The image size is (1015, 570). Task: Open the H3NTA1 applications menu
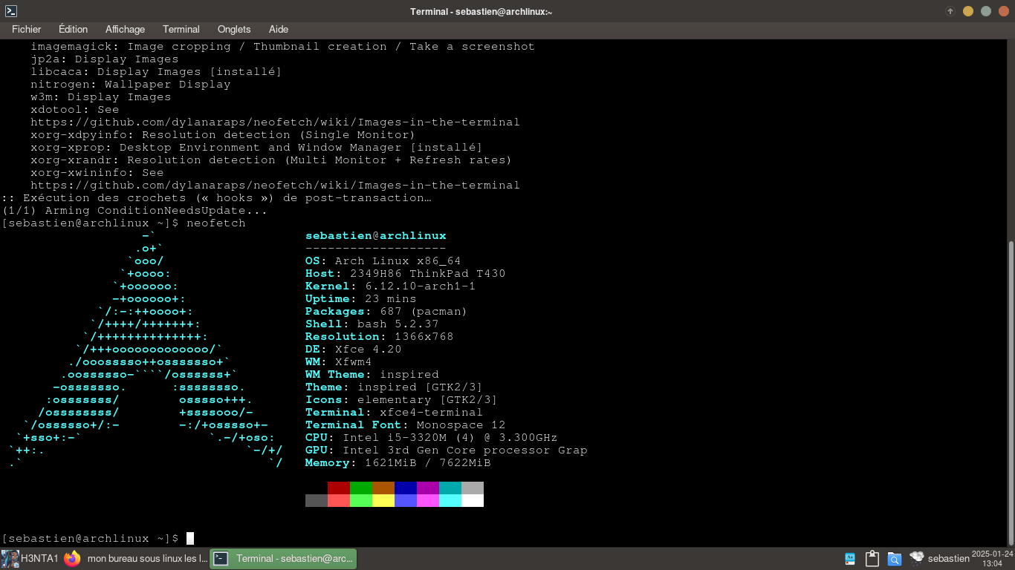point(30,559)
